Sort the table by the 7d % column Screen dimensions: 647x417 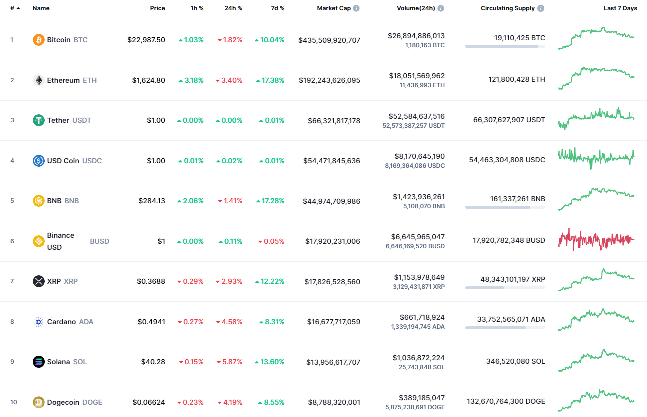(278, 8)
